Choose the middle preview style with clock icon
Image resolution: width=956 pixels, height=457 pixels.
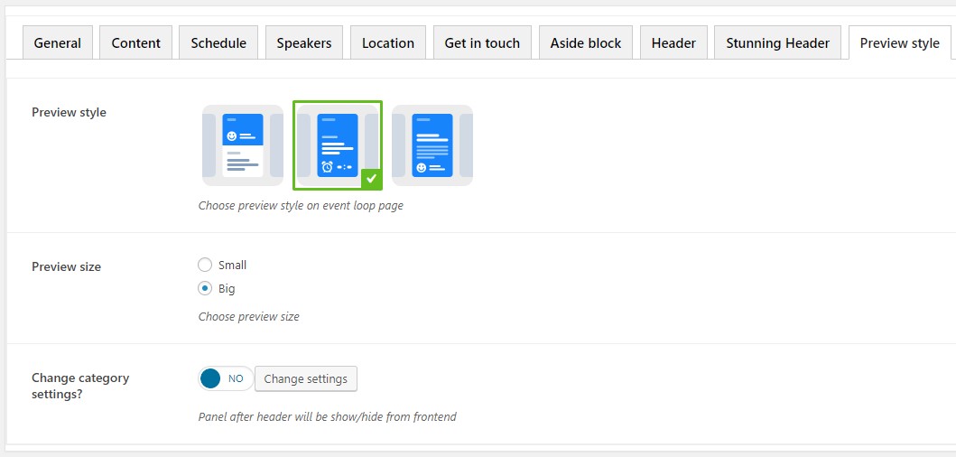338,145
